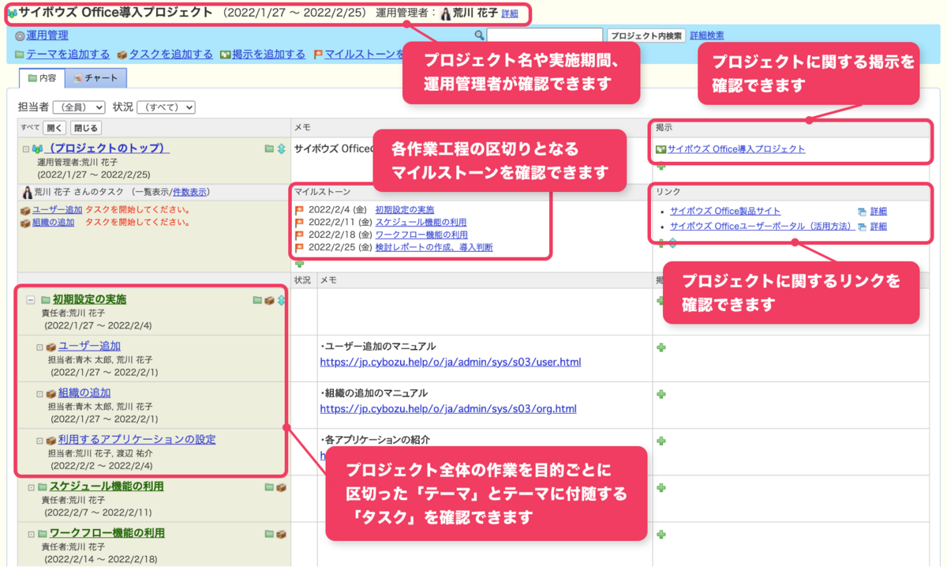Screen dimensions: 947x567
Task: Click the add-theme folder icon in ワークフロー機能の利用 row
Action: [x=269, y=534]
